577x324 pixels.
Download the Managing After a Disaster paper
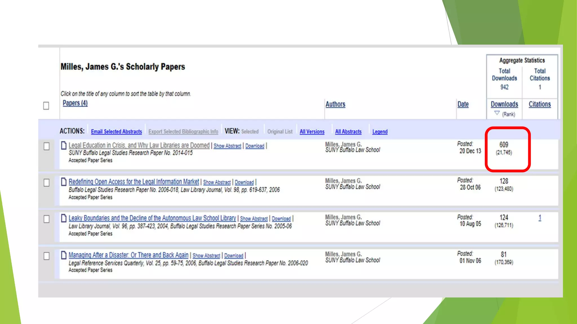coord(234,256)
